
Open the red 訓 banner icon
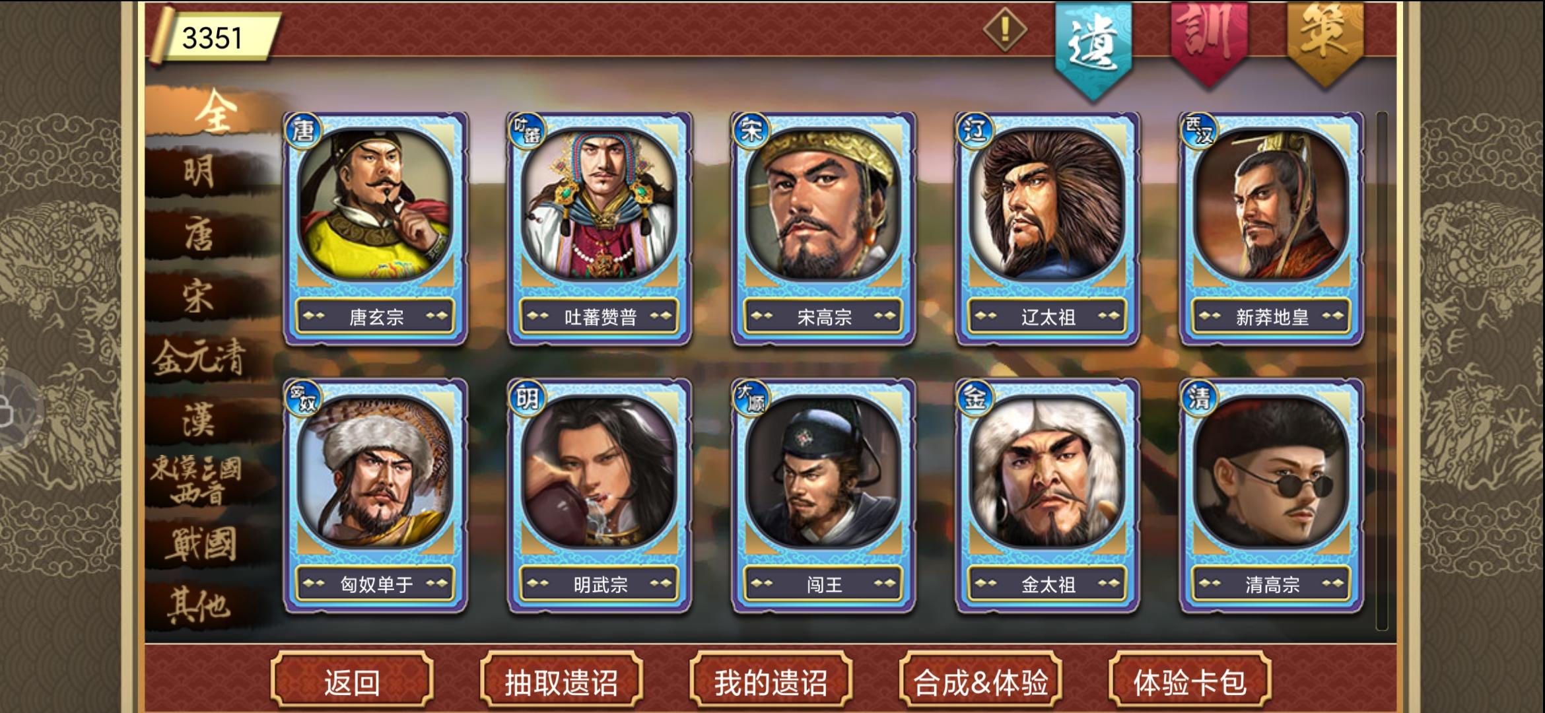coord(1209,43)
